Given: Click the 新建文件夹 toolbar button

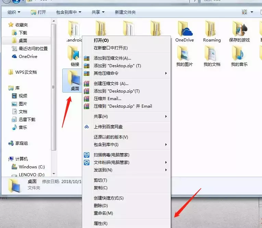Looking at the screenshot, I should click(125, 12).
